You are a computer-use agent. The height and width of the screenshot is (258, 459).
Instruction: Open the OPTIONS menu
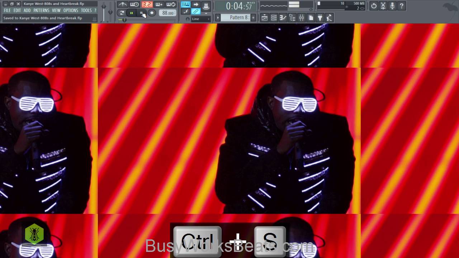[71, 11]
